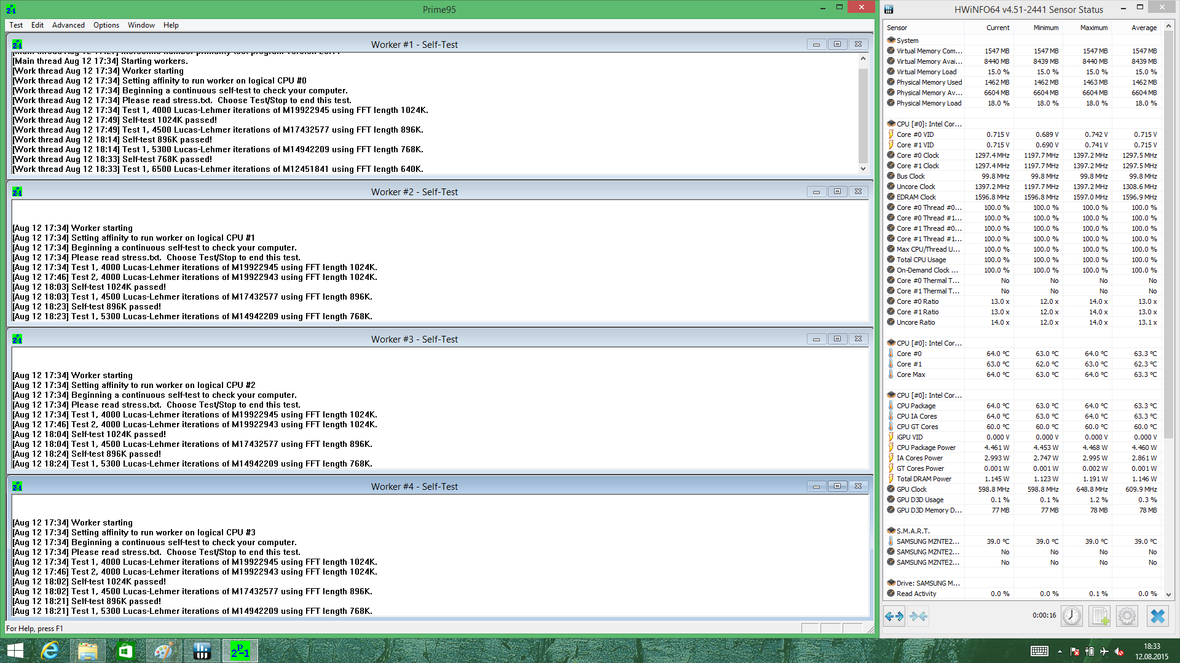Click Worker #2 line 'Self-test 896K passed!'

click(x=87, y=306)
